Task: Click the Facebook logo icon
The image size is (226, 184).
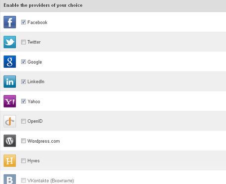Action: 10,22
